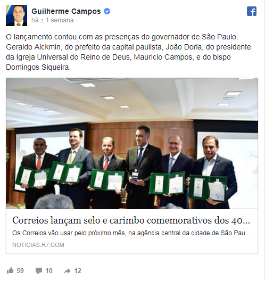This screenshot has height=281, width=265.
Task: Click the share arrow icon
Action: click(x=68, y=271)
